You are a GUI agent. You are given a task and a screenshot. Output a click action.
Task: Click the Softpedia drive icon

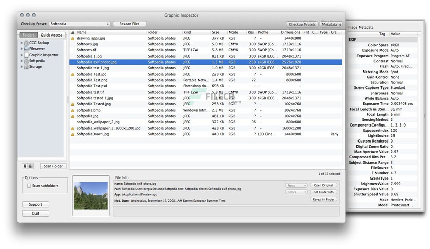tap(26, 61)
